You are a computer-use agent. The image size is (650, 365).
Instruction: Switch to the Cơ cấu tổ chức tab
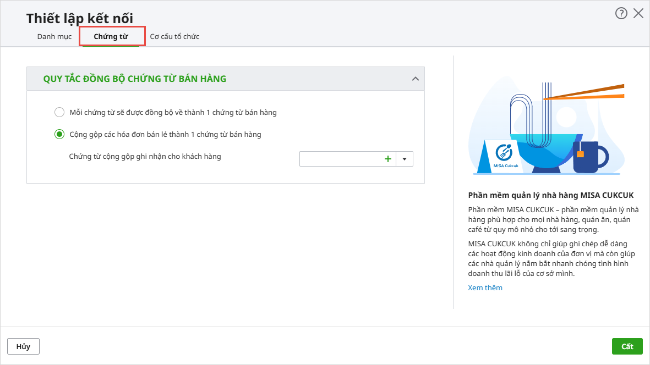pos(174,37)
